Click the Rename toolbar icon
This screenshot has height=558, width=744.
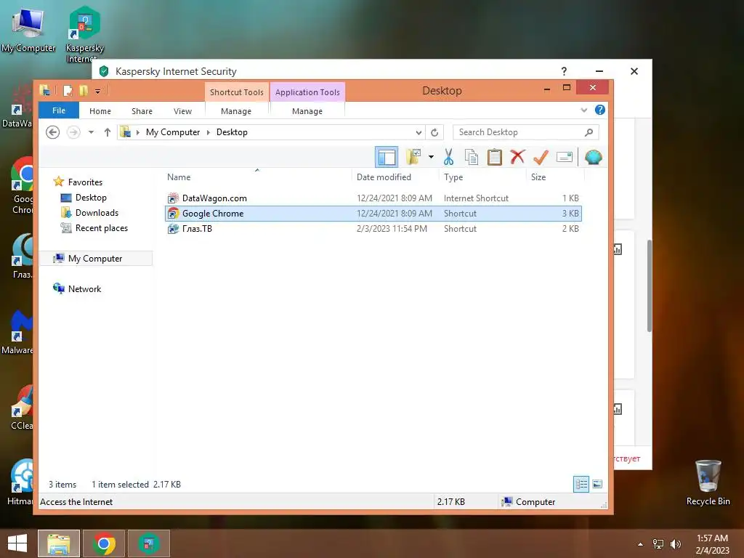564,157
